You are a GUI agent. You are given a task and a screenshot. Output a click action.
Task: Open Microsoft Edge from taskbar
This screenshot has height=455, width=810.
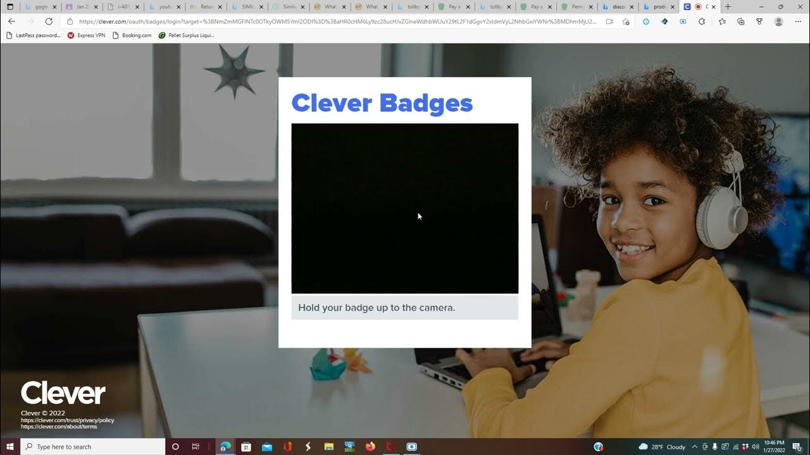click(225, 447)
